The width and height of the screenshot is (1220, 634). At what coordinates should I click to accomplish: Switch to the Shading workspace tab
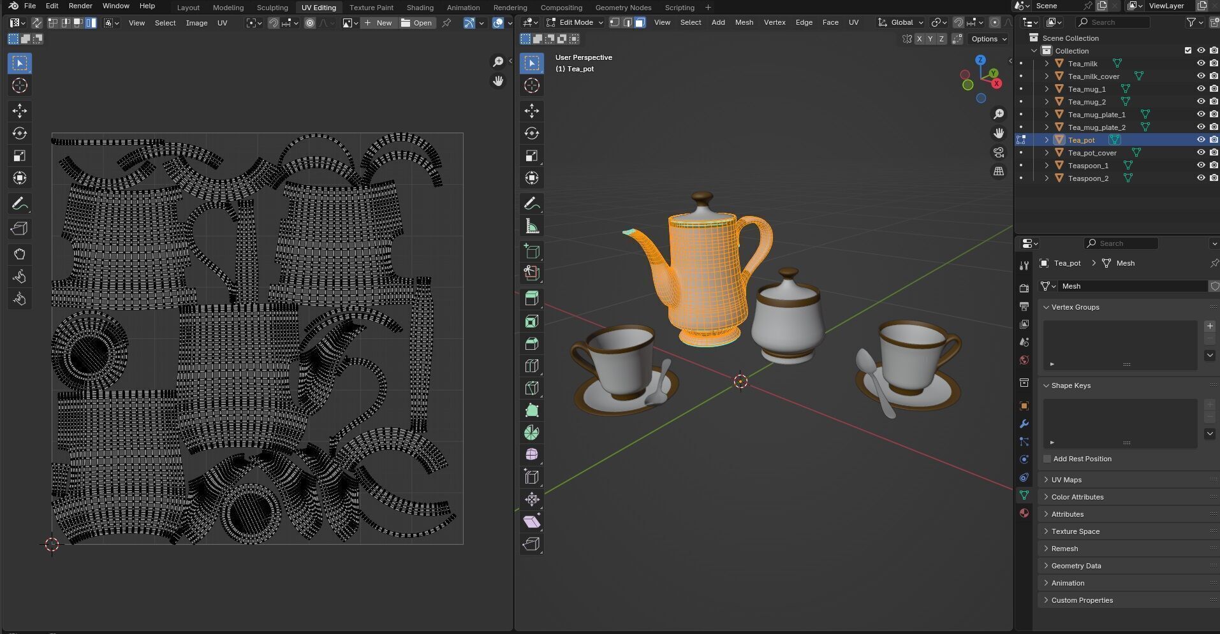(x=420, y=8)
